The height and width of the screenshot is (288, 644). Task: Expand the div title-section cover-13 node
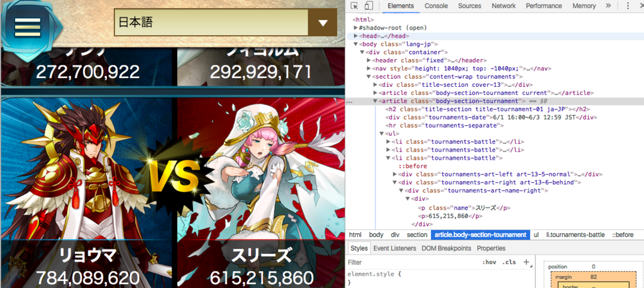pyautogui.click(x=375, y=85)
